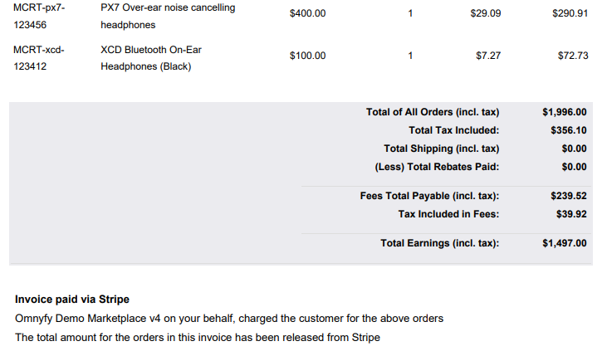Viewport: 607px width, 356px height.
Task: Click the $7.27 fee amount
Action: (x=488, y=56)
